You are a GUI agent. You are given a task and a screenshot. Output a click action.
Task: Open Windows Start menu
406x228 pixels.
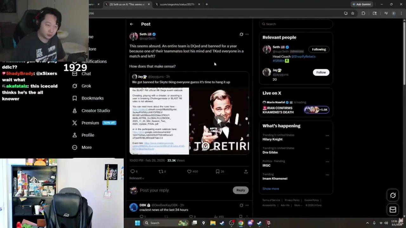137,223
